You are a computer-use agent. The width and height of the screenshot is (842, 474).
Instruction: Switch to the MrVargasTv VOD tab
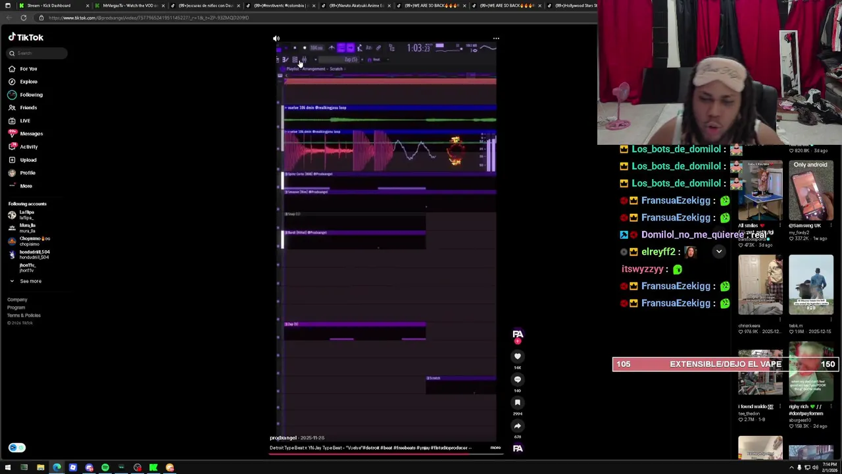pyautogui.click(x=130, y=5)
